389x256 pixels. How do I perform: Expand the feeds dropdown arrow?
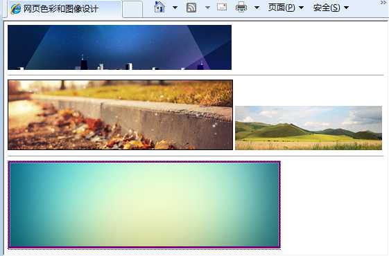click(207, 8)
